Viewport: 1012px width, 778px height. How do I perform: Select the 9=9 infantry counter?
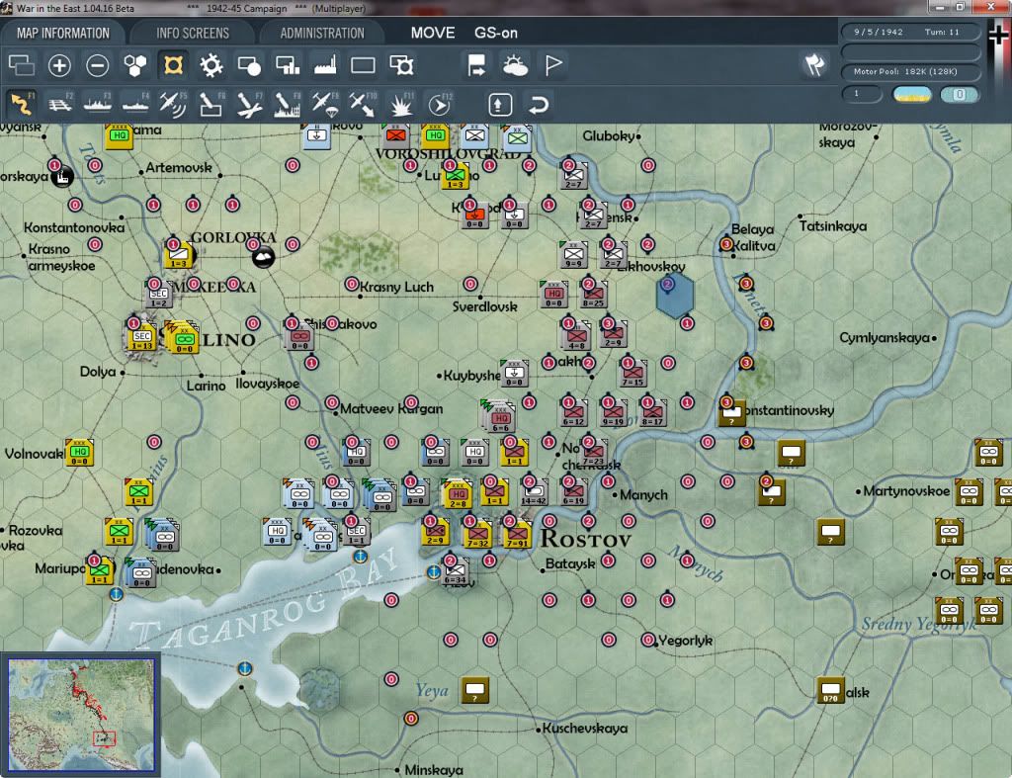(574, 255)
